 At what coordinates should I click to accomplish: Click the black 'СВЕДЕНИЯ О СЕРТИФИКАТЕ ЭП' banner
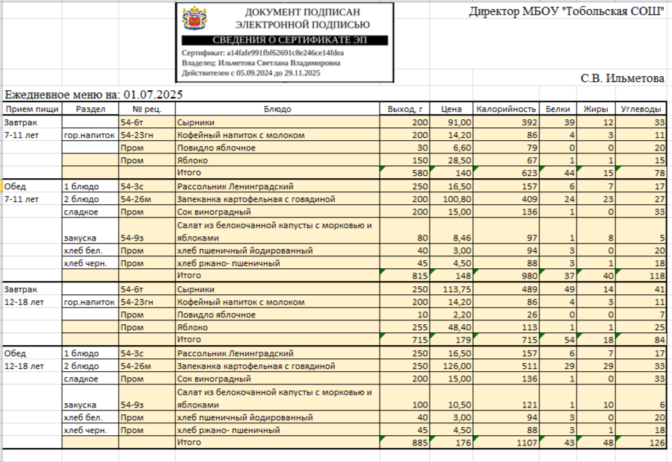point(285,40)
